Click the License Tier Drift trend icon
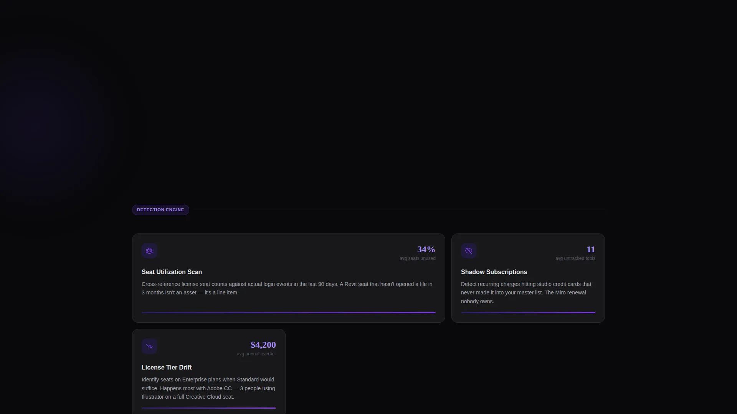 [x=149, y=346]
